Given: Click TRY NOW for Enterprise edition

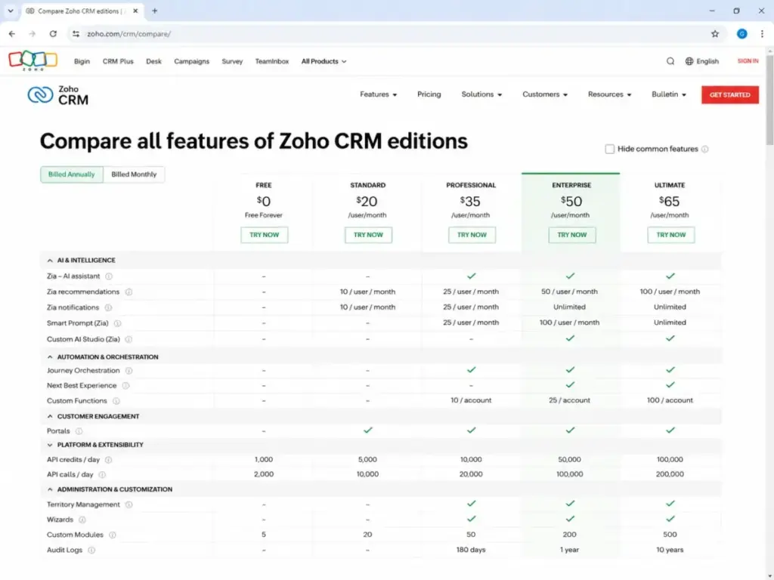Looking at the screenshot, I should [x=572, y=236].
